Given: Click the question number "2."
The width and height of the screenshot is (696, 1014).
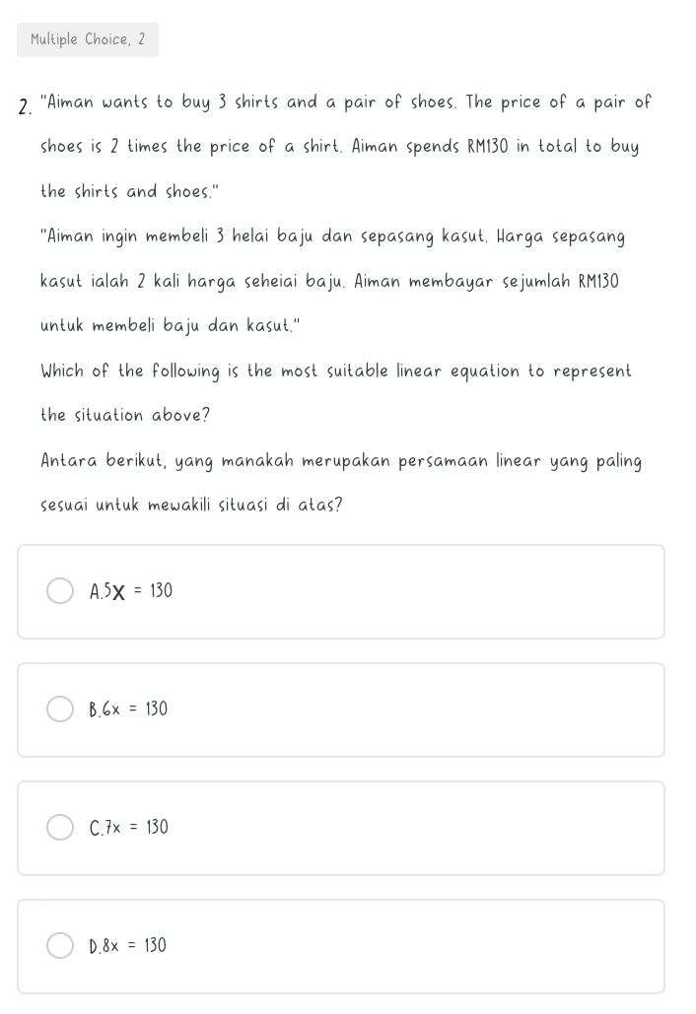Looking at the screenshot, I should (26, 106).
